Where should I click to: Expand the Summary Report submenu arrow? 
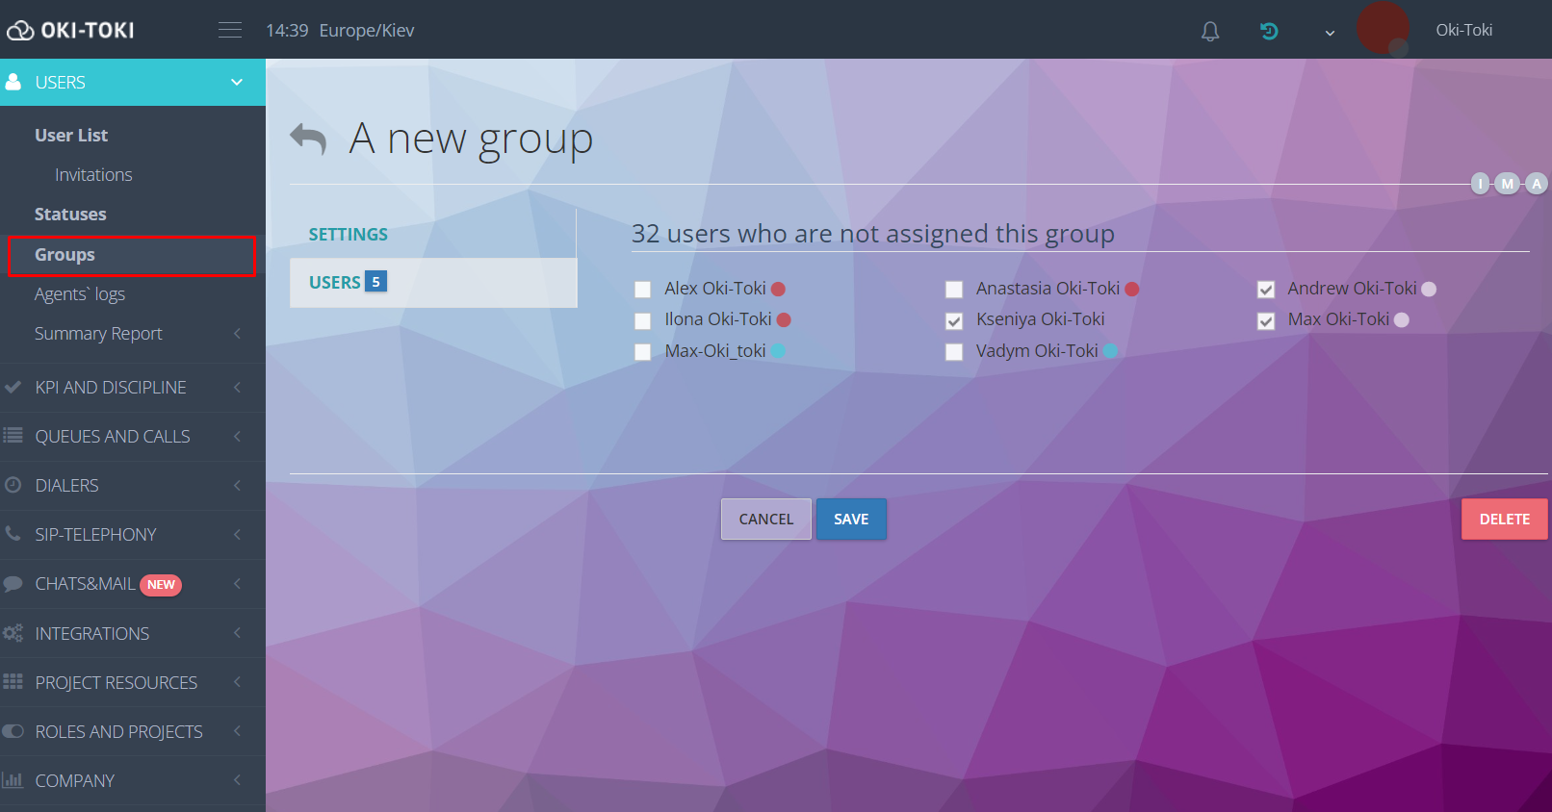coord(237,333)
